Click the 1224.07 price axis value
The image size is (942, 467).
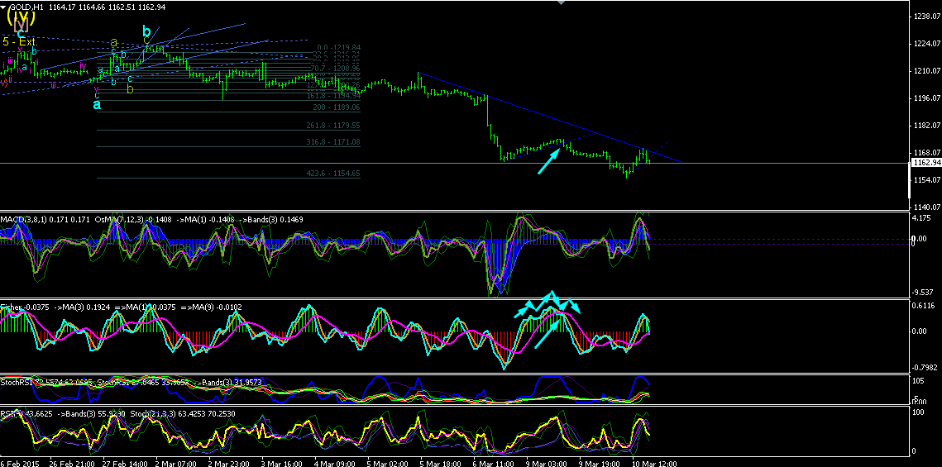[926, 44]
